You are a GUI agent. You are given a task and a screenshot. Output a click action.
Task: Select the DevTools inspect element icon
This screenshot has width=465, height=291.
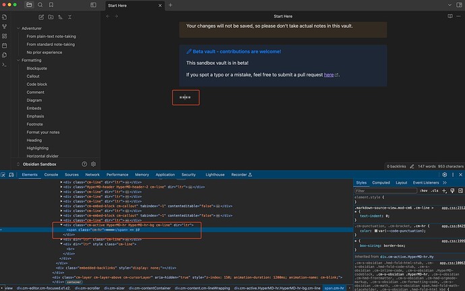tap(3, 175)
